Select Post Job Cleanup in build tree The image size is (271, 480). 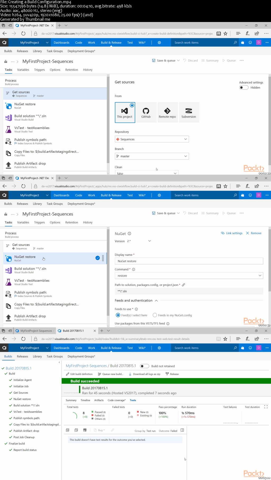(x=24, y=437)
